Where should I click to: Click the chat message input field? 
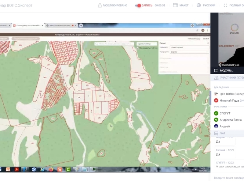(x=227, y=178)
